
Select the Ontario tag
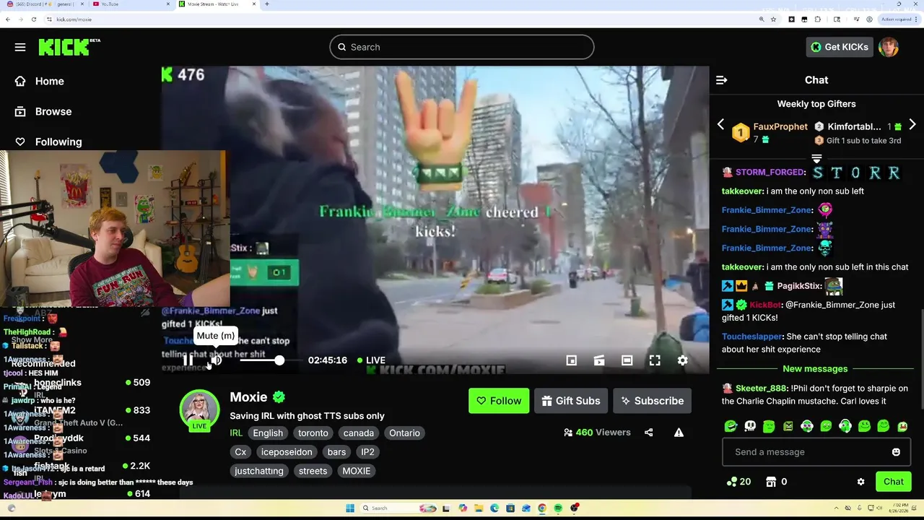[404, 433]
